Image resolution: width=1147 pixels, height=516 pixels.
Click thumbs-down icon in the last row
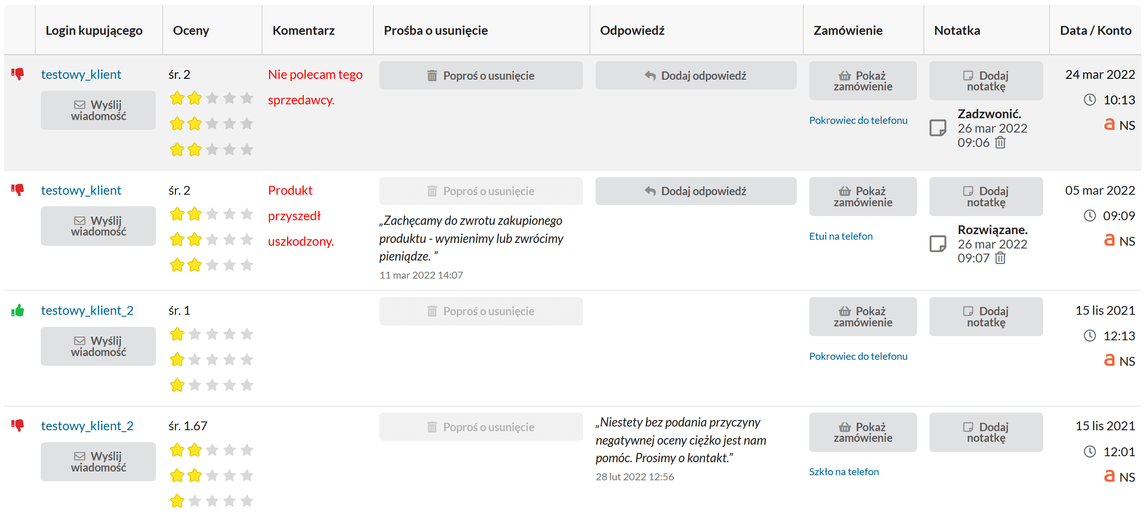(18, 425)
